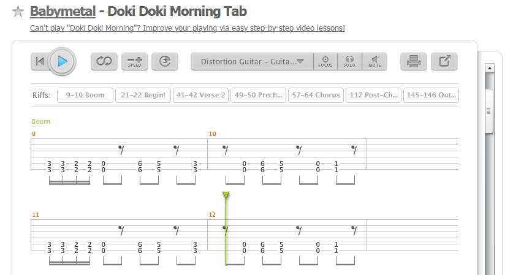
Task: Click the scrollbar up arrow
Action: [490, 68]
